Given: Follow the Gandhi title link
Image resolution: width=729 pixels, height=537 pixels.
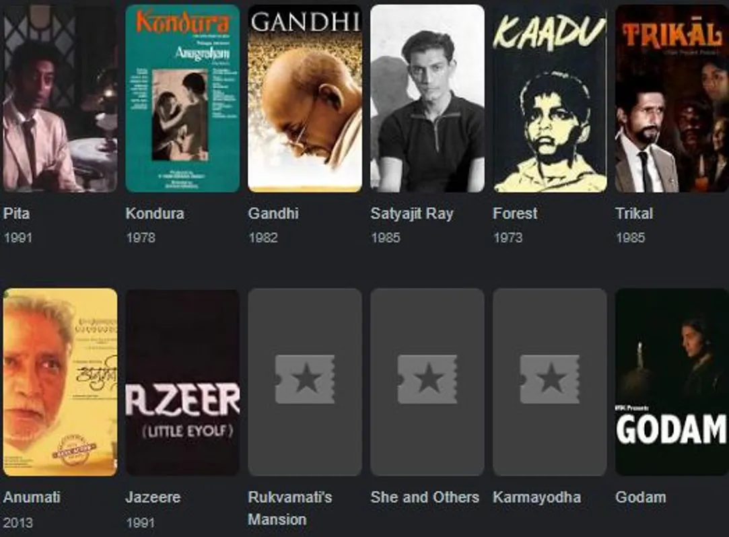Looking at the screenshot, I should [273, 213].
